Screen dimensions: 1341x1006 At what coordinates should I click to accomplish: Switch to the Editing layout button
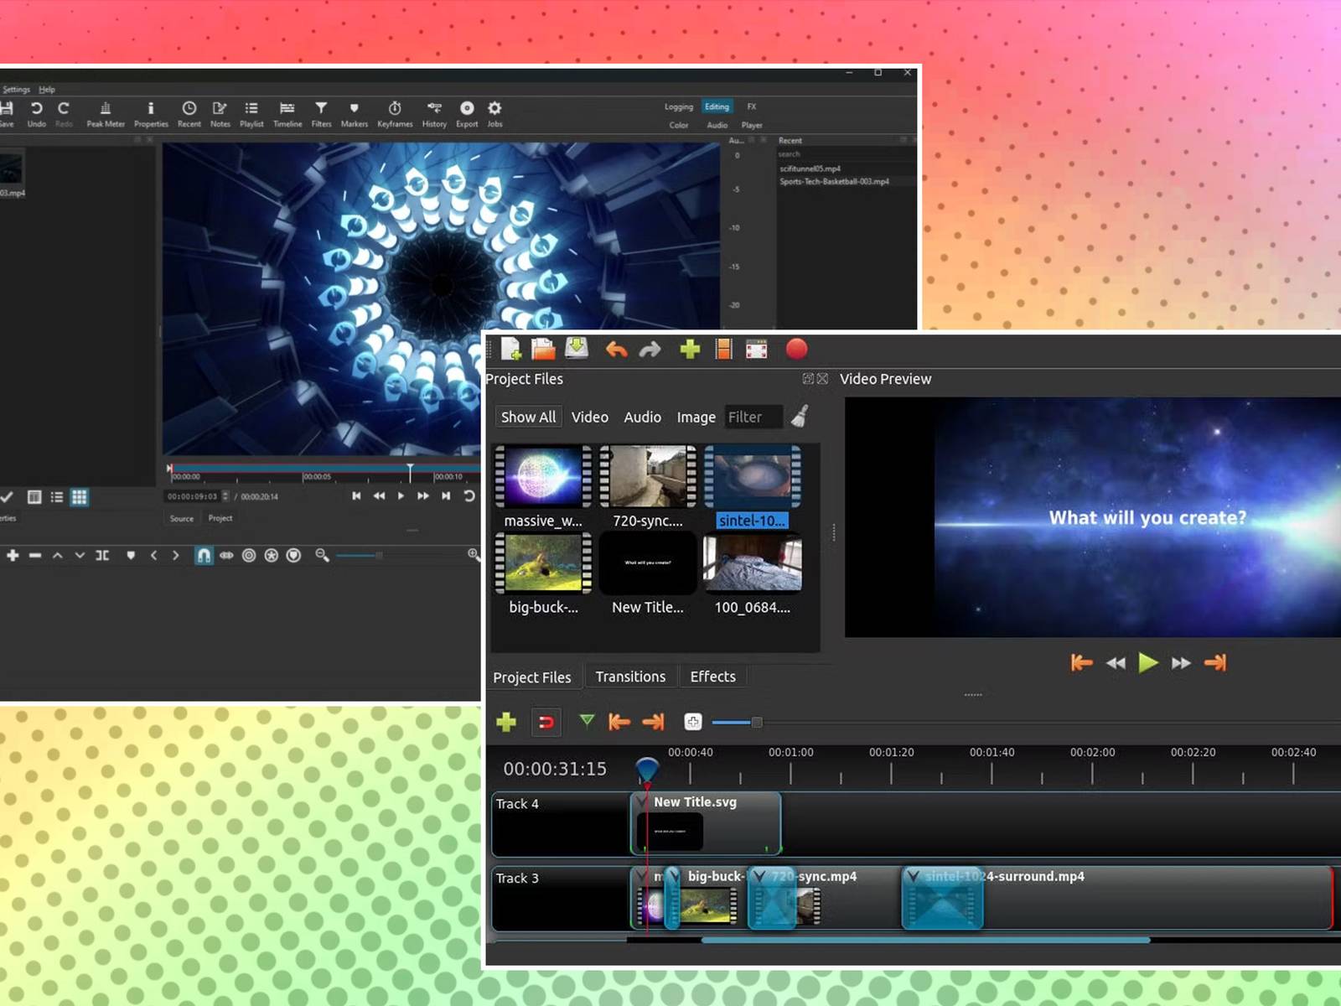(x=717, y=106)
